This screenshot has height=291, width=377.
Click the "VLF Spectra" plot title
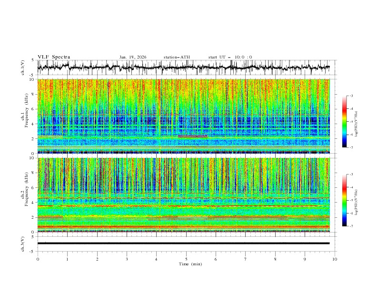[54, 57]
